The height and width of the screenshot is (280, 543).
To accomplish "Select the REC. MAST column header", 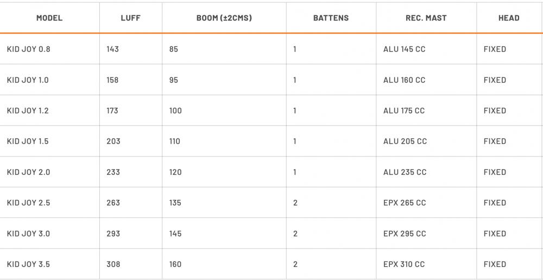I will pos(426,18).
